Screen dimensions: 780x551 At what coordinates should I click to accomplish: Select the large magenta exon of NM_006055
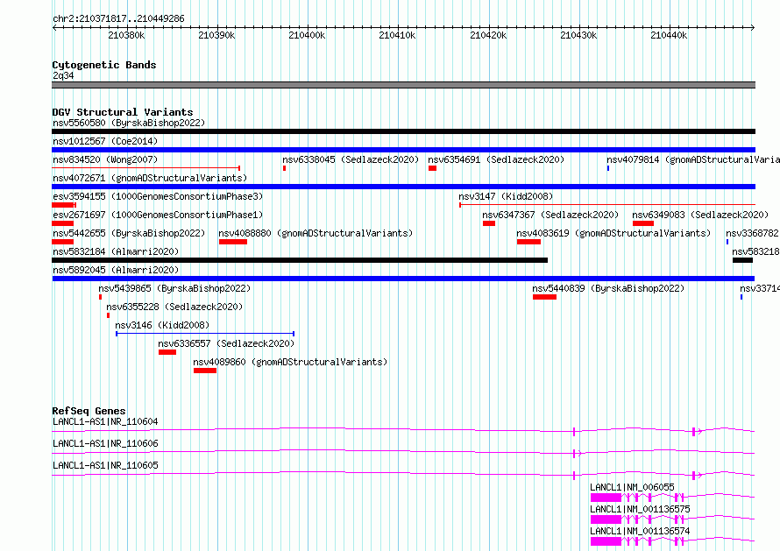pyautogui.click(x=606, y=498)
